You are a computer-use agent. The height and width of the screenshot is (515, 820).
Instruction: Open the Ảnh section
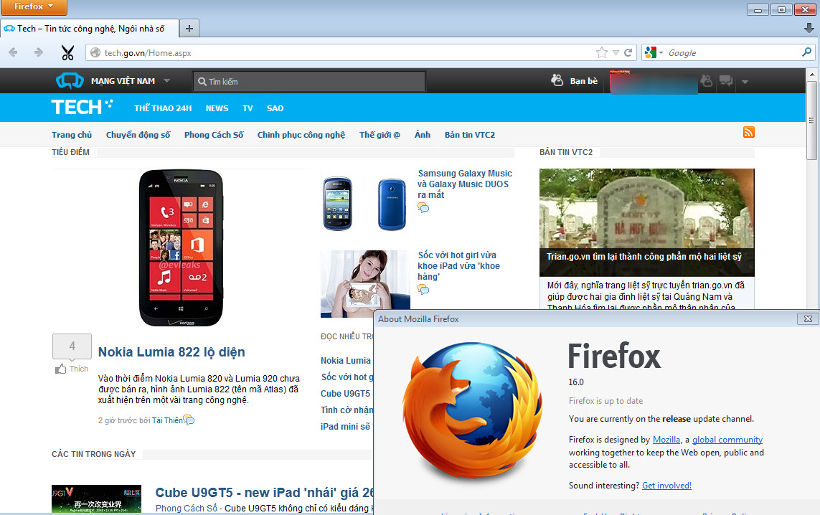click(x=423, y=135)
